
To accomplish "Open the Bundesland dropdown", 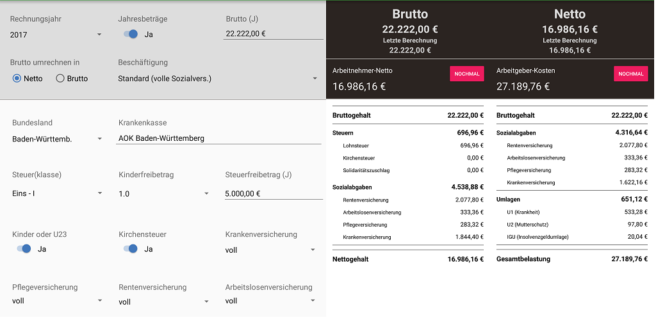I will click(x=57, y=138).
